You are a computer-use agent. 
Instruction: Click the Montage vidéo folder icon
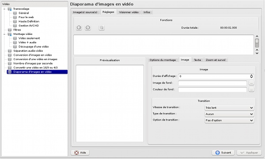coord(10,34)
